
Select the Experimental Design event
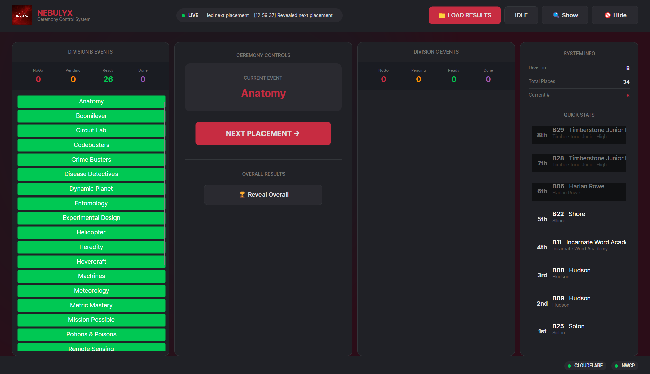pyautogui.click(x=91, y=218)
